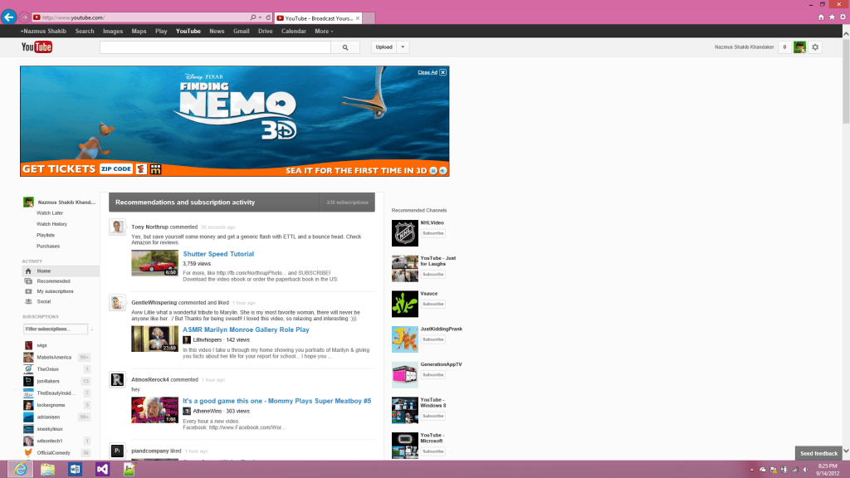Open File Explorer from taskbar
The height and width of the screenshot is (478, 850).
coord(47,470)
